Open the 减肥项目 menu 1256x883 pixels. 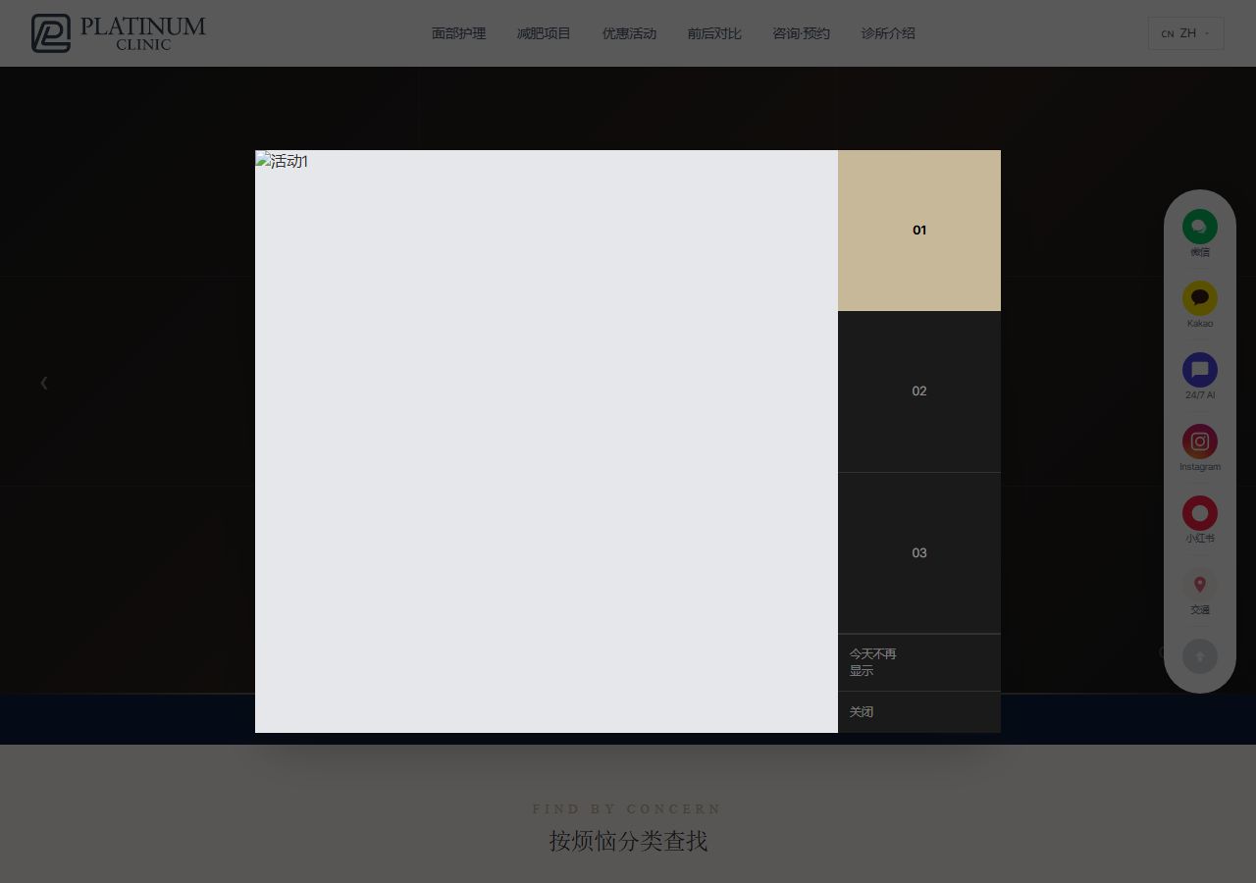544,33
